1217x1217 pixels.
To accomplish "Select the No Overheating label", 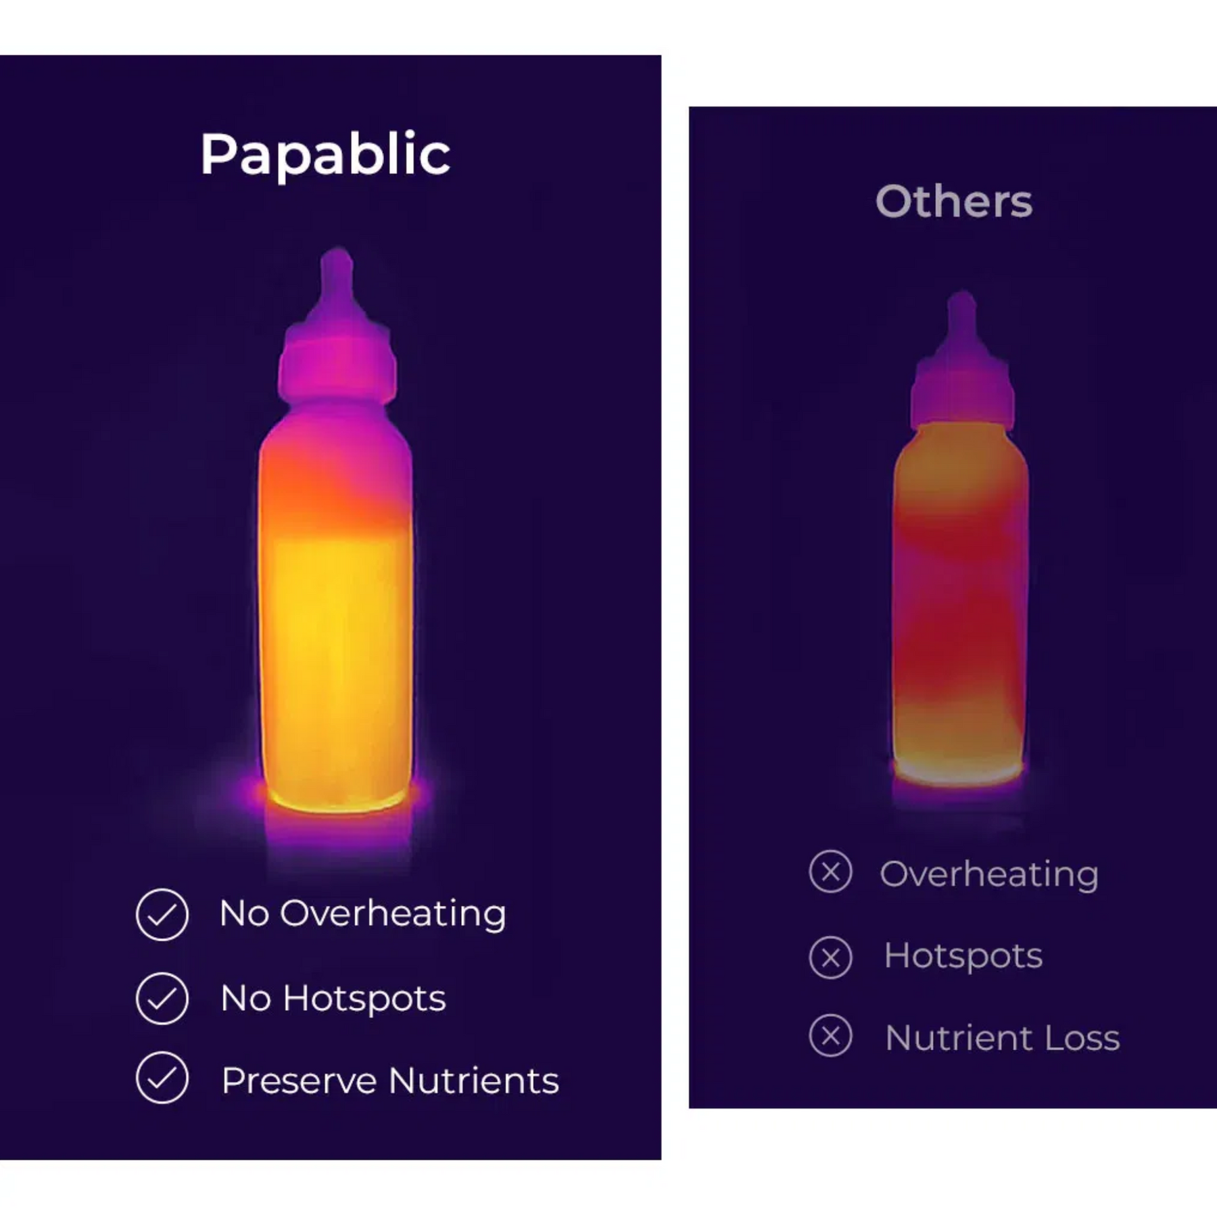I will click(x=362, y=914).
